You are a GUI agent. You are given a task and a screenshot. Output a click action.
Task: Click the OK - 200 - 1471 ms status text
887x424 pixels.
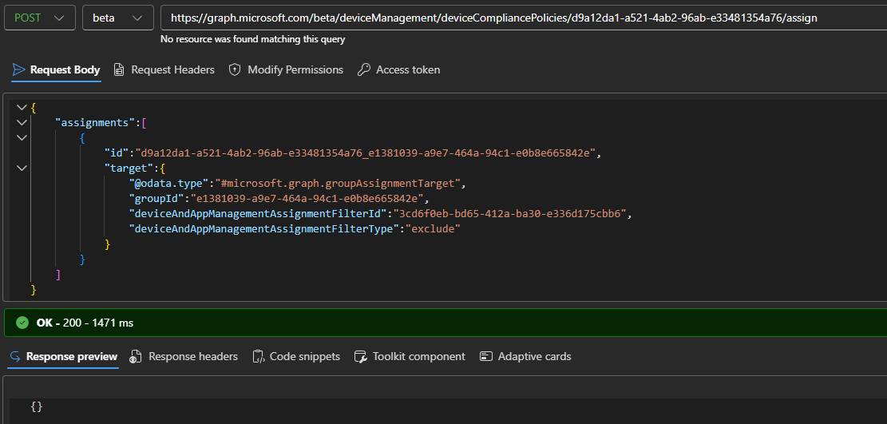tap(85, 323)
